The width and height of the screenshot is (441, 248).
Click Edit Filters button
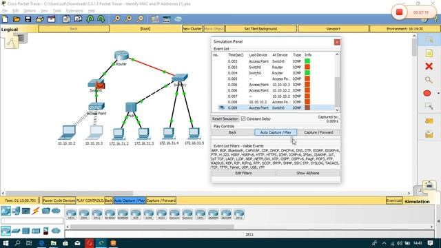click(x=243, y=173)
